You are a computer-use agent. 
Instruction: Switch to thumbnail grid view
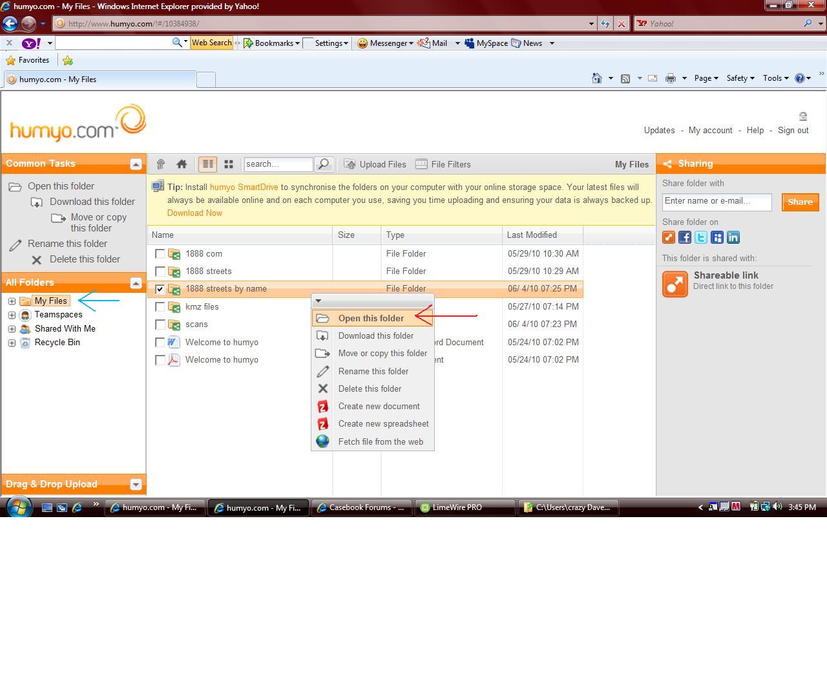pos(228,164)
